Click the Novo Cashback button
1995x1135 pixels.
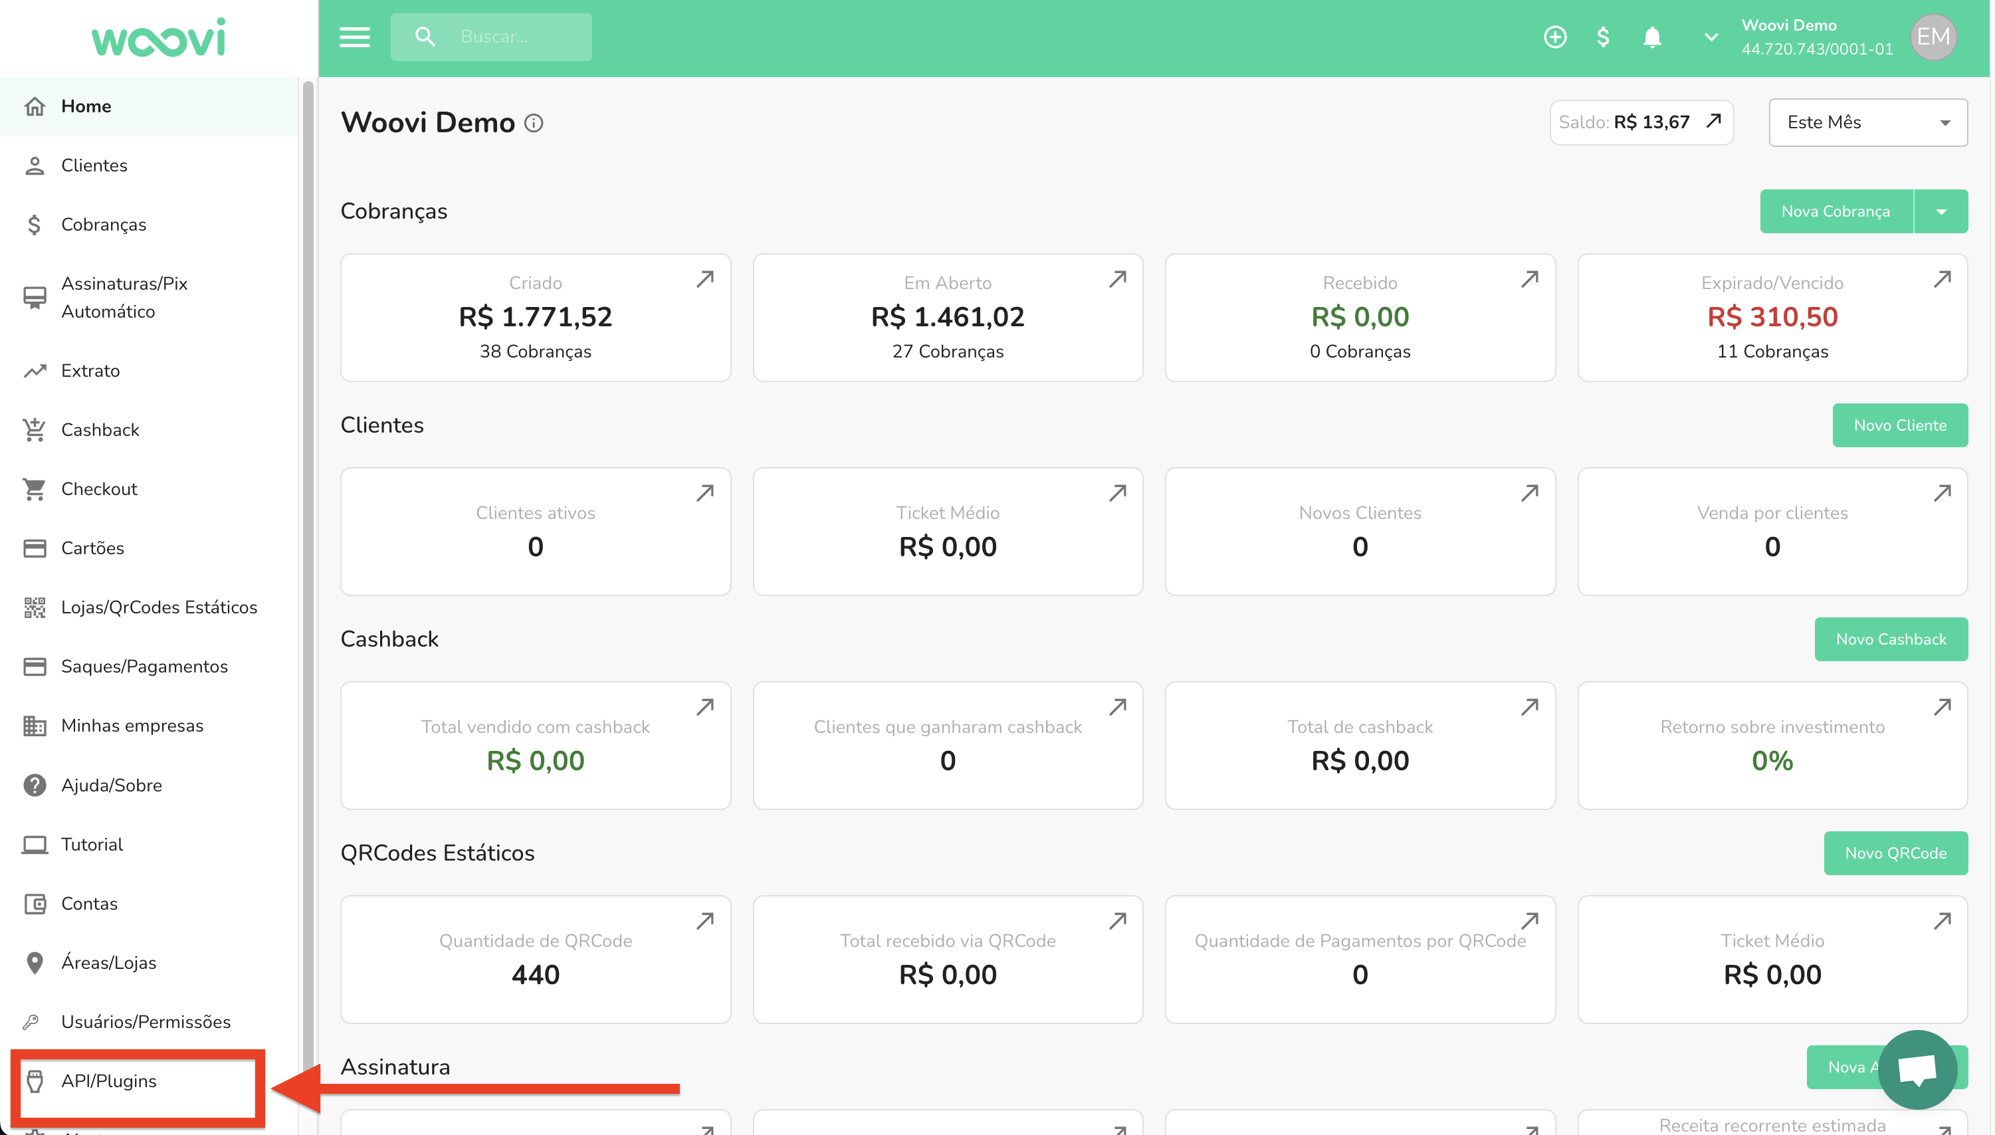[1890, 639]
